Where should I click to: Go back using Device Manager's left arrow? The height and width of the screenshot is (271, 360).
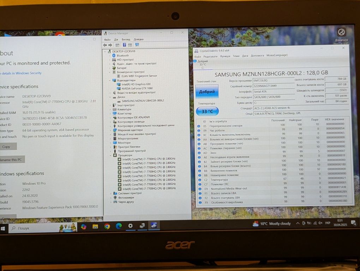point(105,45)
